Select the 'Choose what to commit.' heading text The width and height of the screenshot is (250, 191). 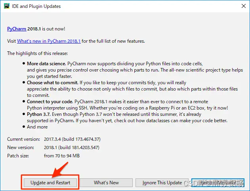(x=53, y=83)
